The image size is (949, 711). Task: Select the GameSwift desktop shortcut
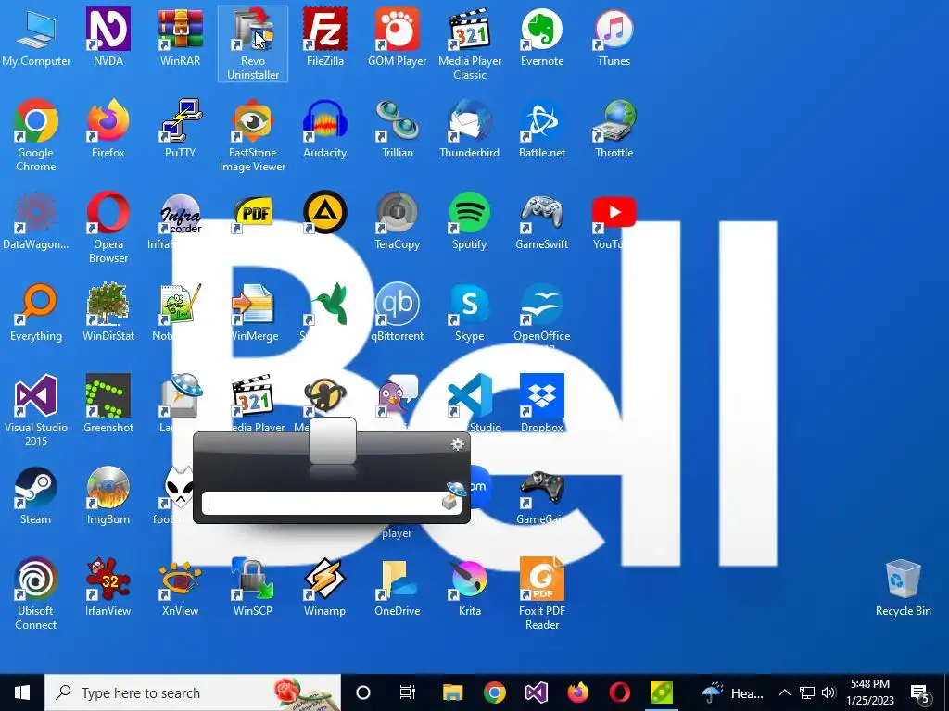pyautogui.click(x=541, y=221)
